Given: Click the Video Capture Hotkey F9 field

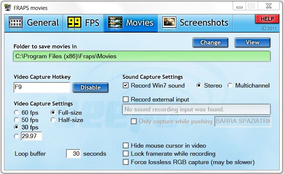Looking at the screenshot, I should [42, 88].
